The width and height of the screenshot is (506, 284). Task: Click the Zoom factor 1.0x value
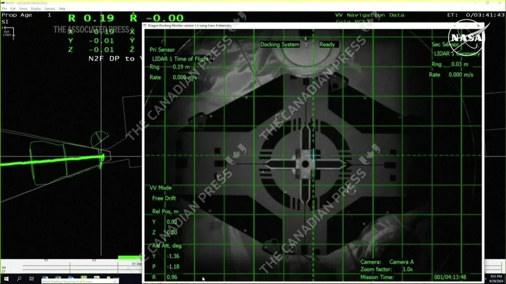(x=407, y=269)
